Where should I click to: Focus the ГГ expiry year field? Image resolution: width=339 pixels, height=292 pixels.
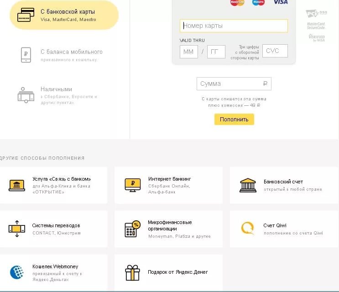click(216, 52)
